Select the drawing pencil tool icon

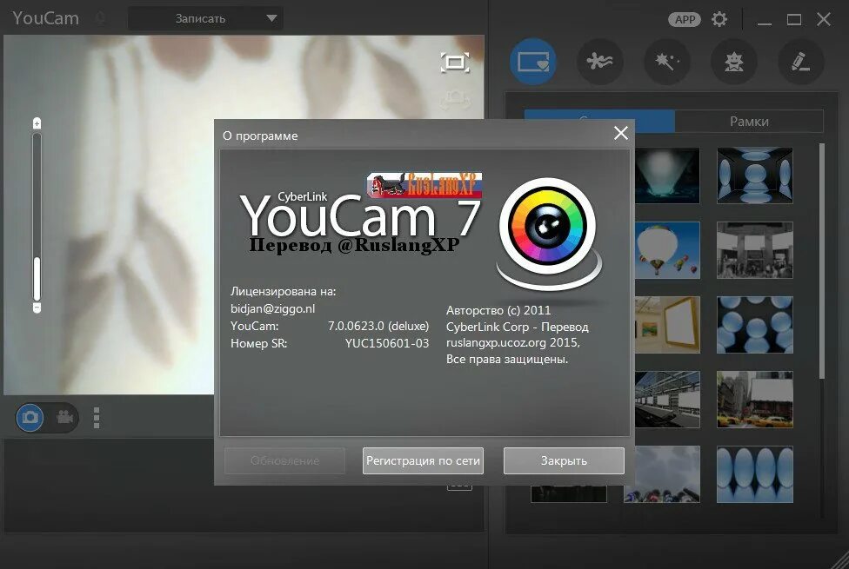801,62
